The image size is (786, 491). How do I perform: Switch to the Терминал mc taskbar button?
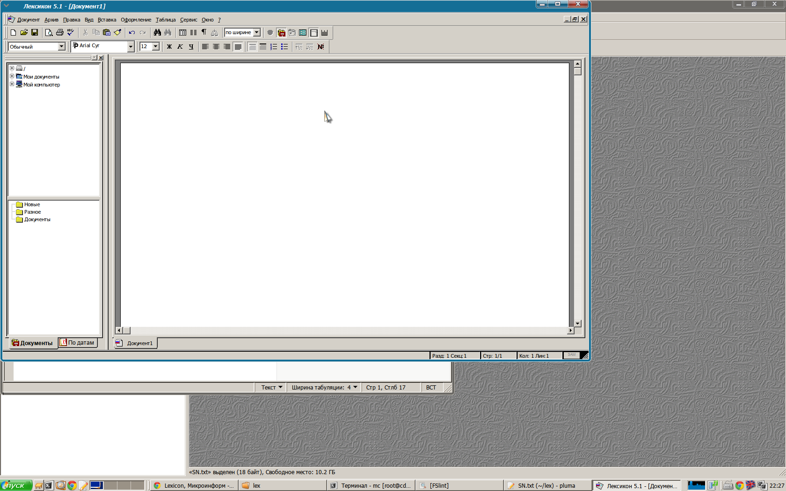[x=371, y=485]
